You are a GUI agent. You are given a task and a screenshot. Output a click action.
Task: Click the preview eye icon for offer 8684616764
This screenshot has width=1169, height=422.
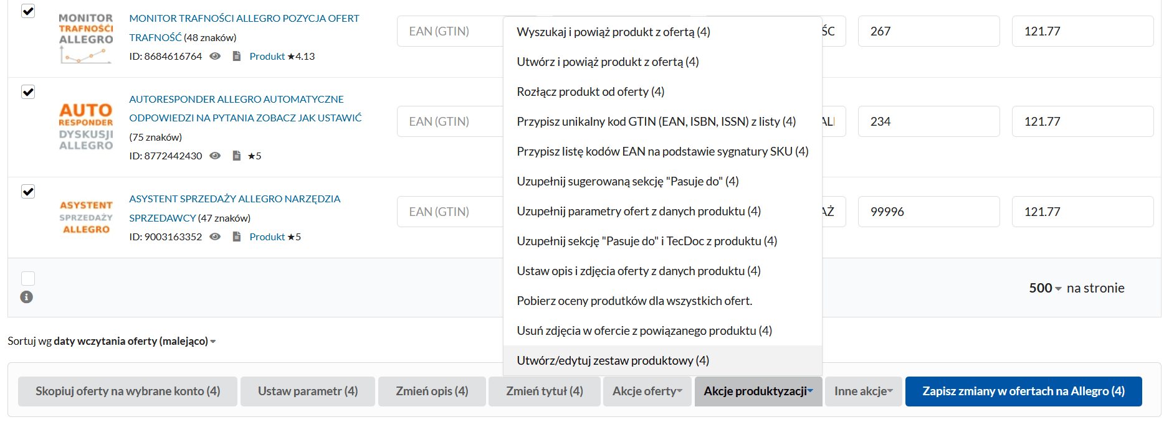pyautogui.click(x=215, y=56)
